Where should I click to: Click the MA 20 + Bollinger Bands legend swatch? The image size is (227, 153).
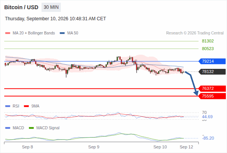pyautogui.click(x=8, y=33)
